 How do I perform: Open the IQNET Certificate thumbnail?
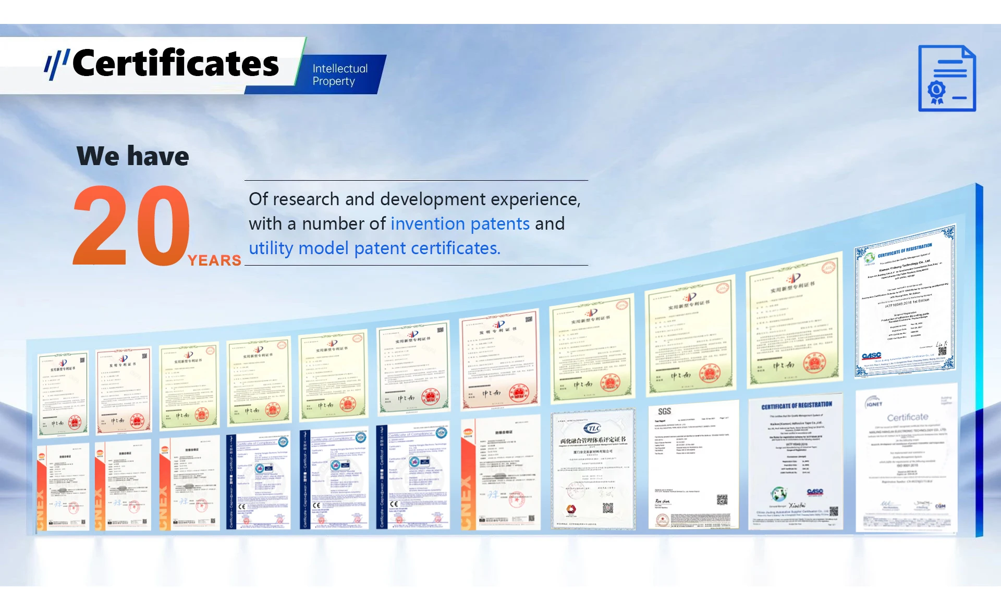pos(907,458)
